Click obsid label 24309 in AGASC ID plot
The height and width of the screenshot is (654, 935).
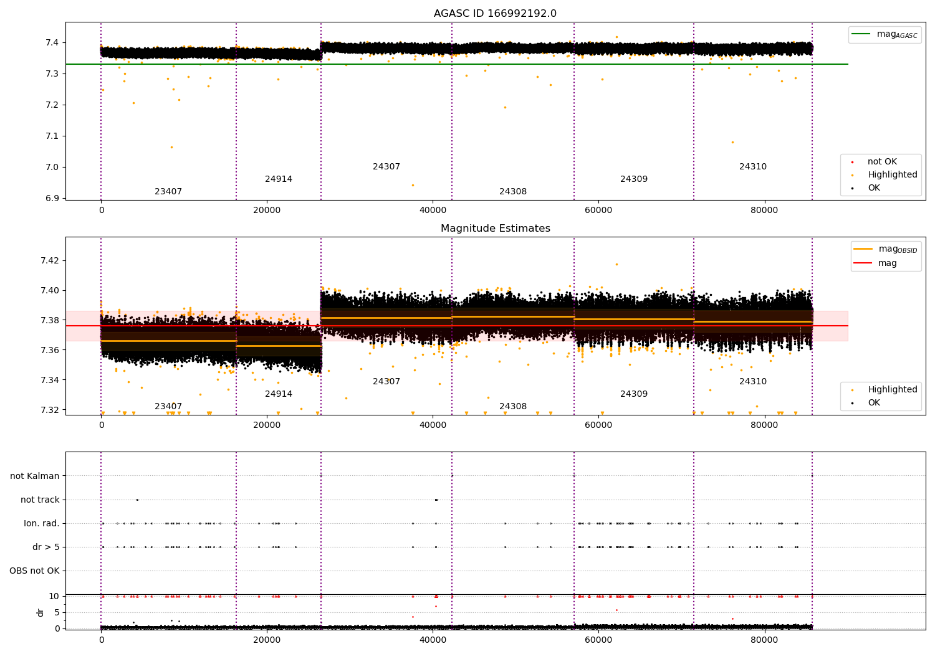(634, 179)
